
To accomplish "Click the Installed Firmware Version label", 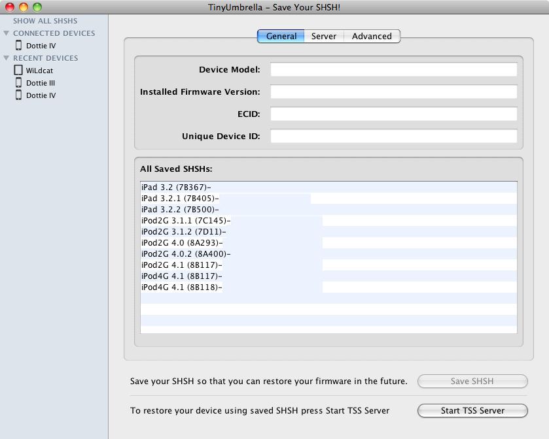I will point(200,92).
